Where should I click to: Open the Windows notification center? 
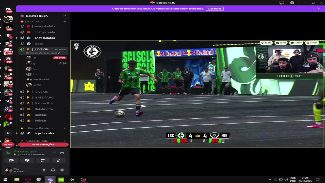(317, 180)
